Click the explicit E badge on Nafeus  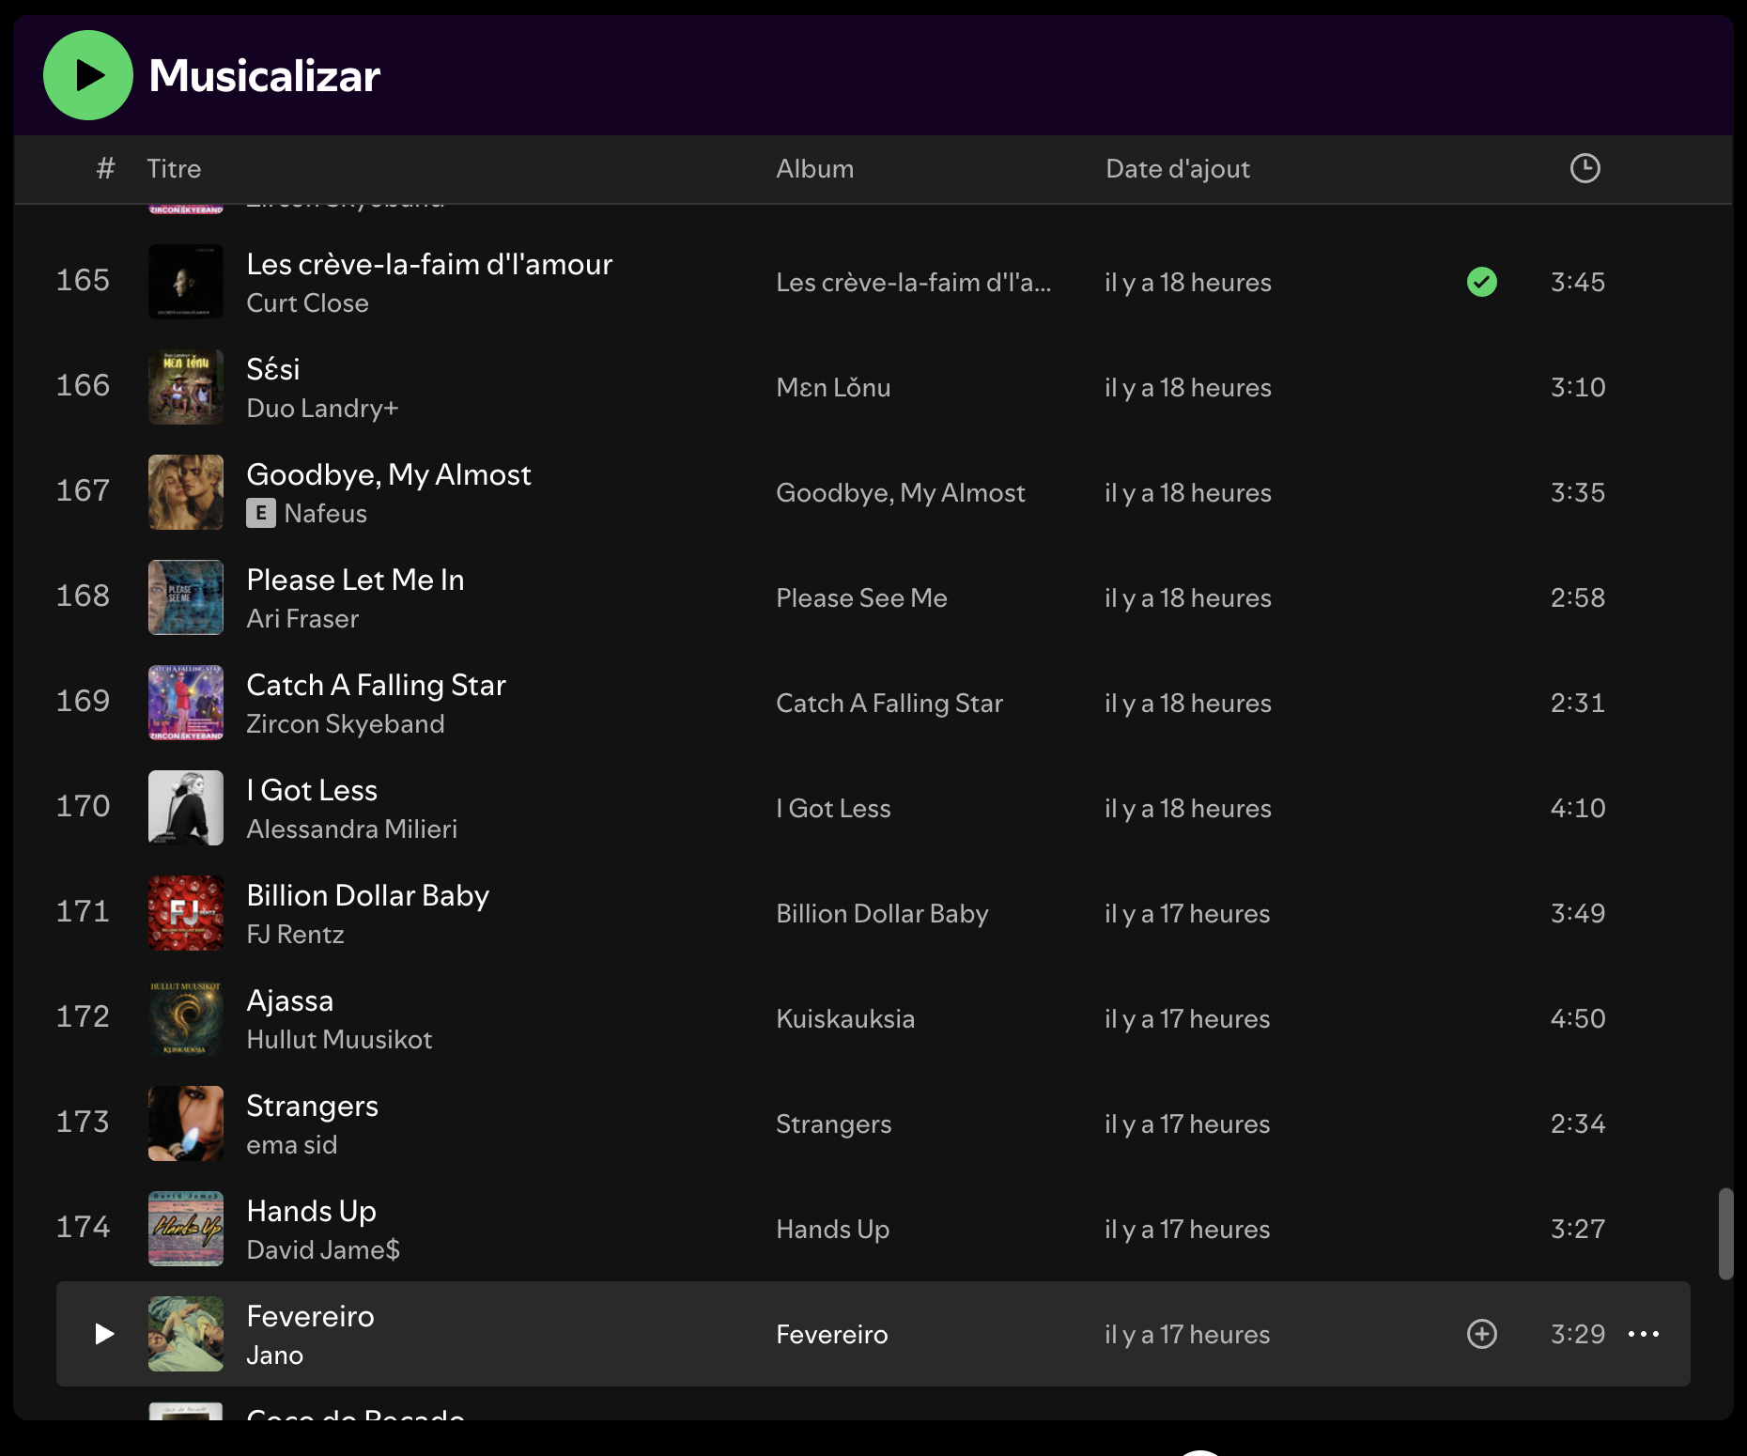click(260, 513)
